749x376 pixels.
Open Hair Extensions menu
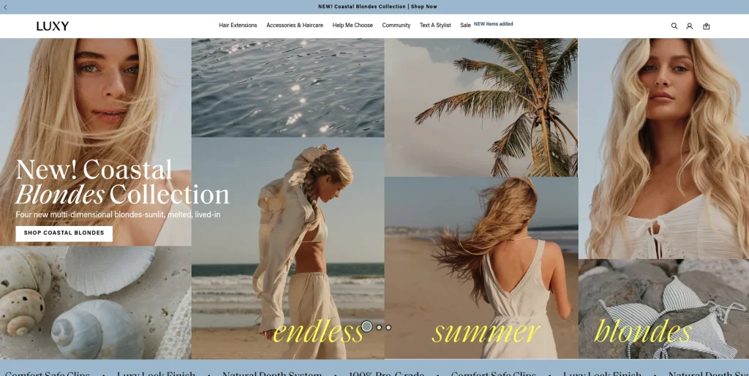(238, 26)
